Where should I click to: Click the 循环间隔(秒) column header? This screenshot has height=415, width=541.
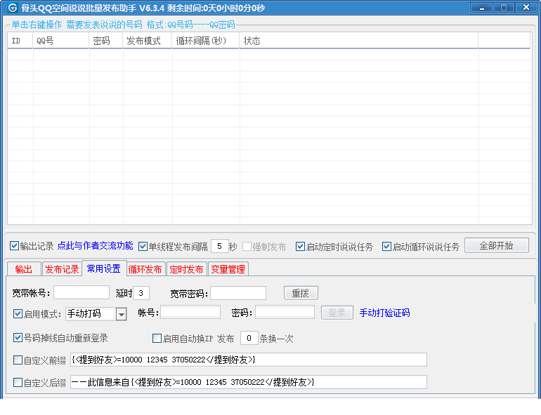[206, 41]
